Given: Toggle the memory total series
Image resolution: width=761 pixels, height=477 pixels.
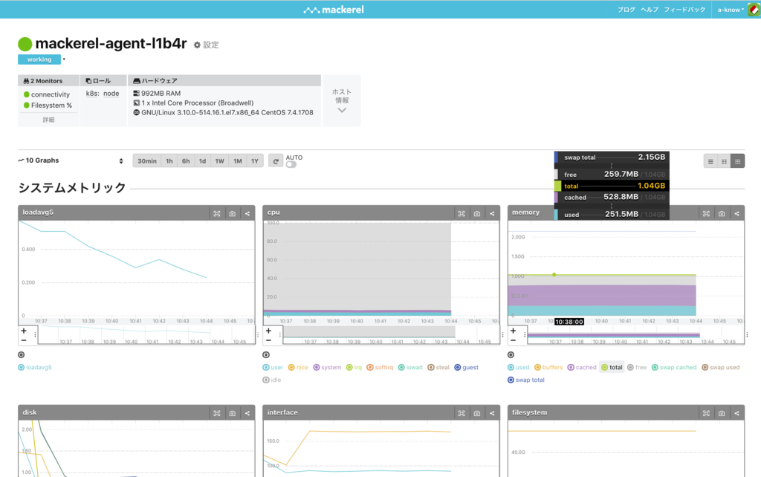Looking at the screenshot, I should pyautogui.click(x=612, y=367).
